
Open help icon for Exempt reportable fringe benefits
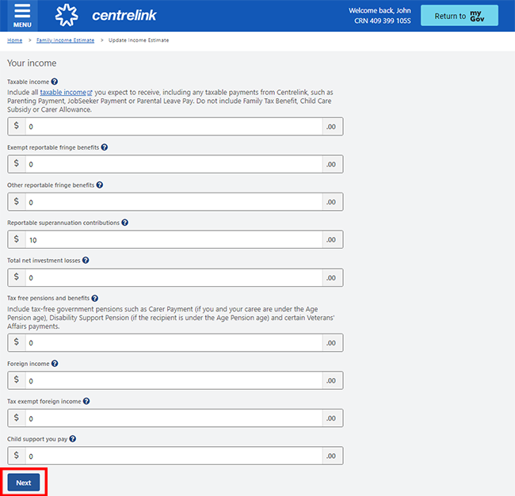coord(105,147)
